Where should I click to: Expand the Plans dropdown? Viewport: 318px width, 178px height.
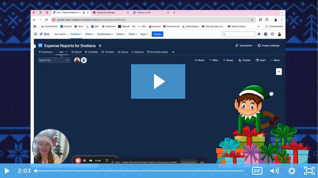(133, 34)
